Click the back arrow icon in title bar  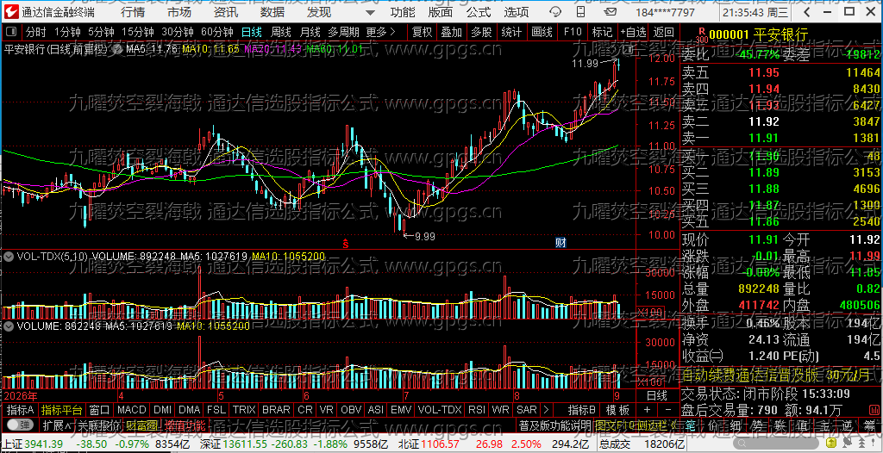(x=806, y=12)
